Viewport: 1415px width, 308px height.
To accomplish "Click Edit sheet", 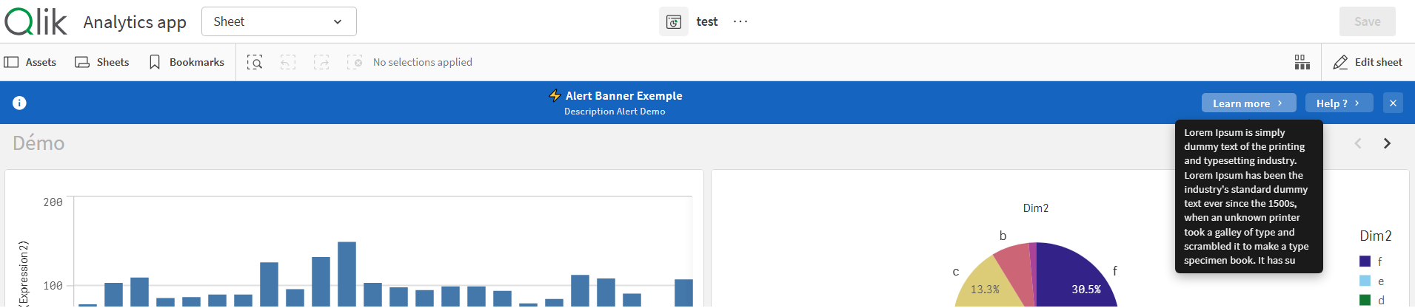I will tap(1368, 63).
